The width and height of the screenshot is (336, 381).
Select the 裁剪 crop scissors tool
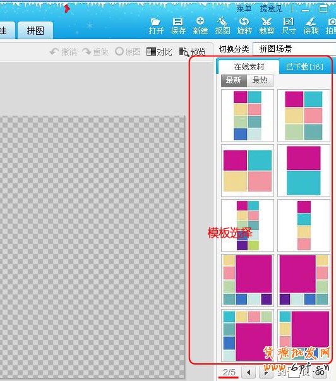pos(267,26)
